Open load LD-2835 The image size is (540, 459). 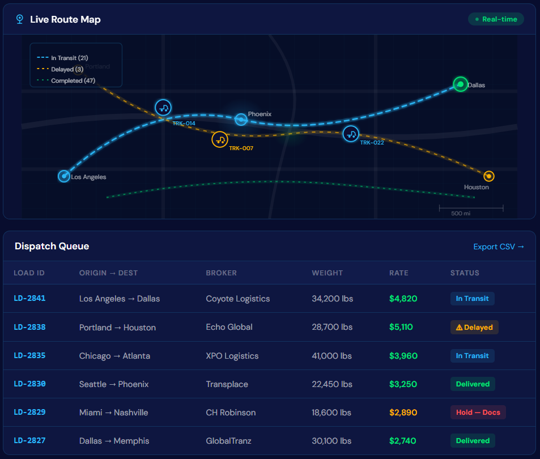tap(29, 355)
